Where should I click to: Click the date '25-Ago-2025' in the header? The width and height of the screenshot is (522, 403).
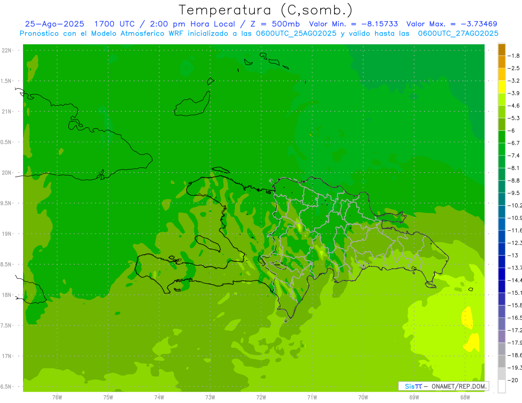click(x=54, y=24)
